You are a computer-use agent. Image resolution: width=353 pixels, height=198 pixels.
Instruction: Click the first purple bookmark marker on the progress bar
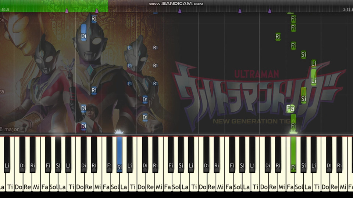coord(67,11)
